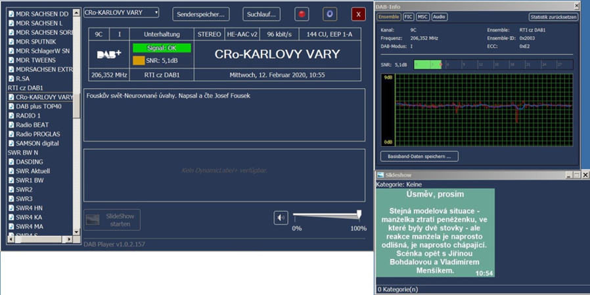Switch to MSC tab in DAB-Info

point(422,17)
